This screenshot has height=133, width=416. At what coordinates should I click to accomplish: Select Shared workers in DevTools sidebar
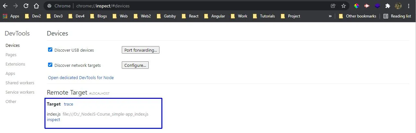coord(20,83)
